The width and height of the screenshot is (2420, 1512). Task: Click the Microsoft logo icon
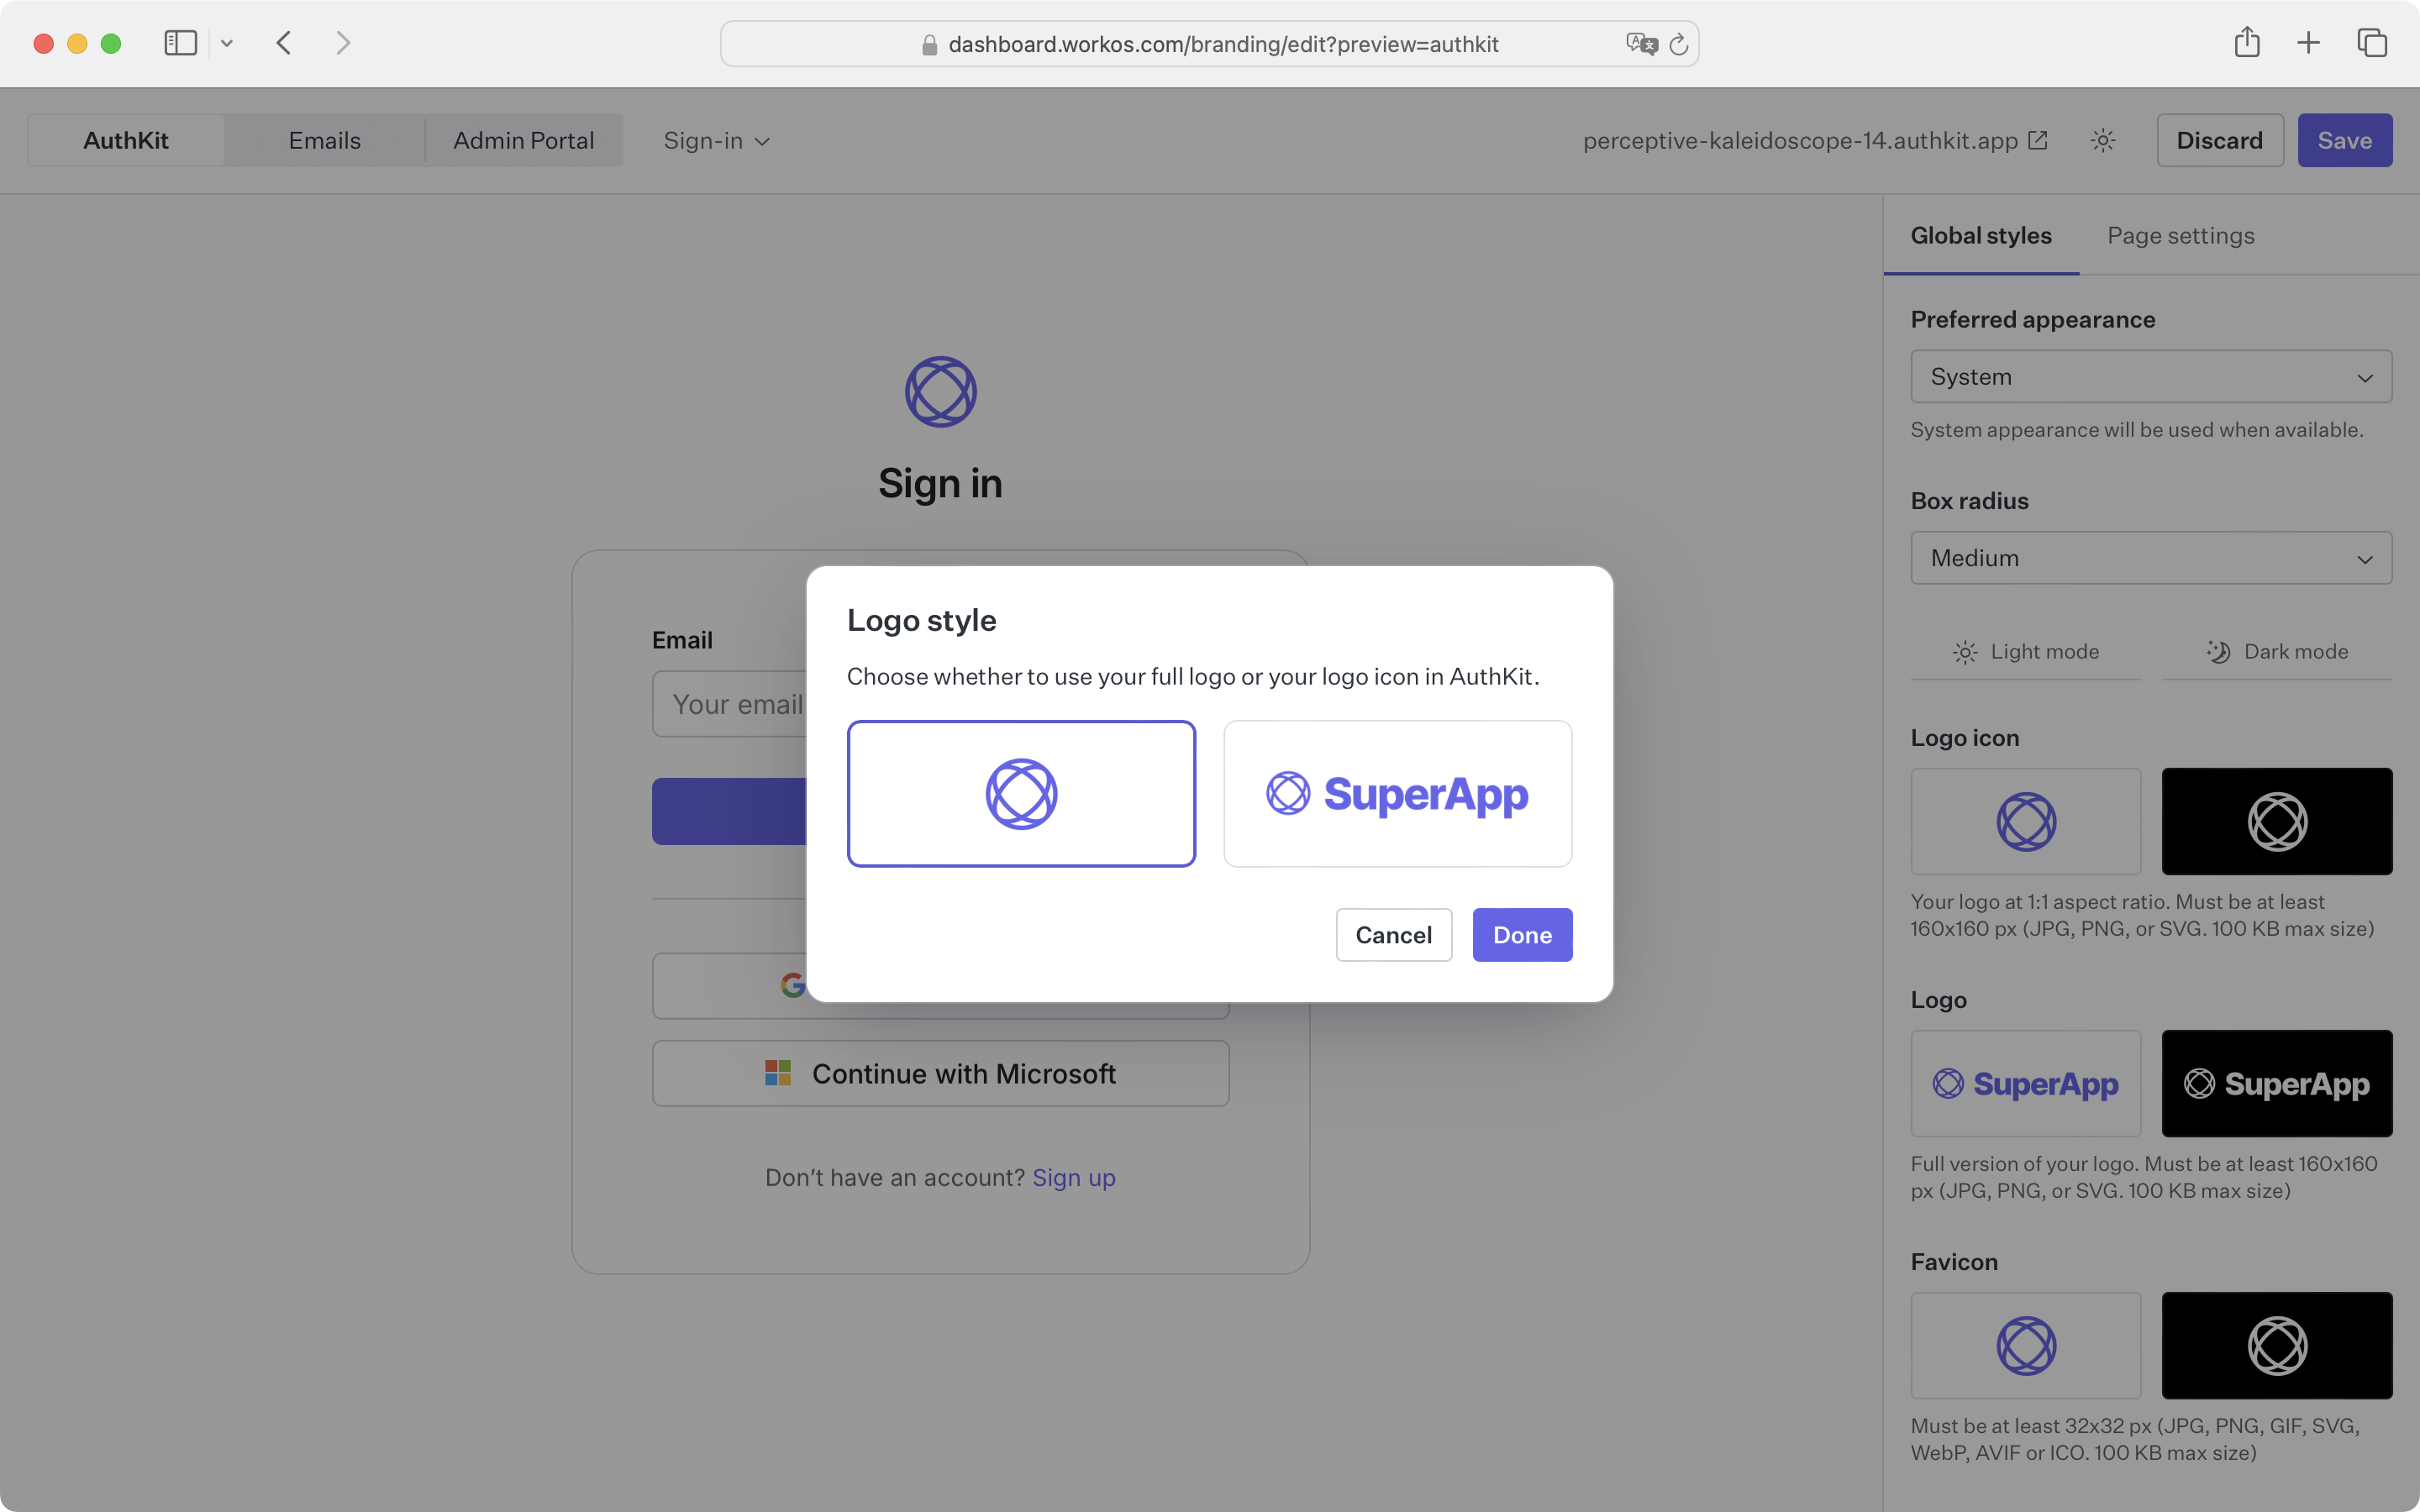(778, 1073)
